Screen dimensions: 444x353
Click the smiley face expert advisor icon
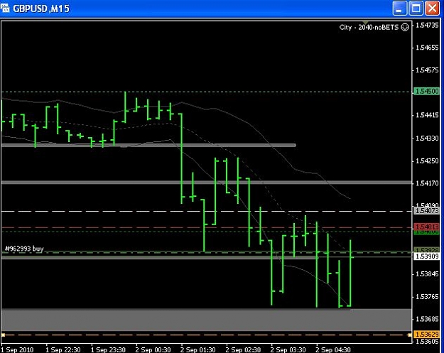click(405, 27)
